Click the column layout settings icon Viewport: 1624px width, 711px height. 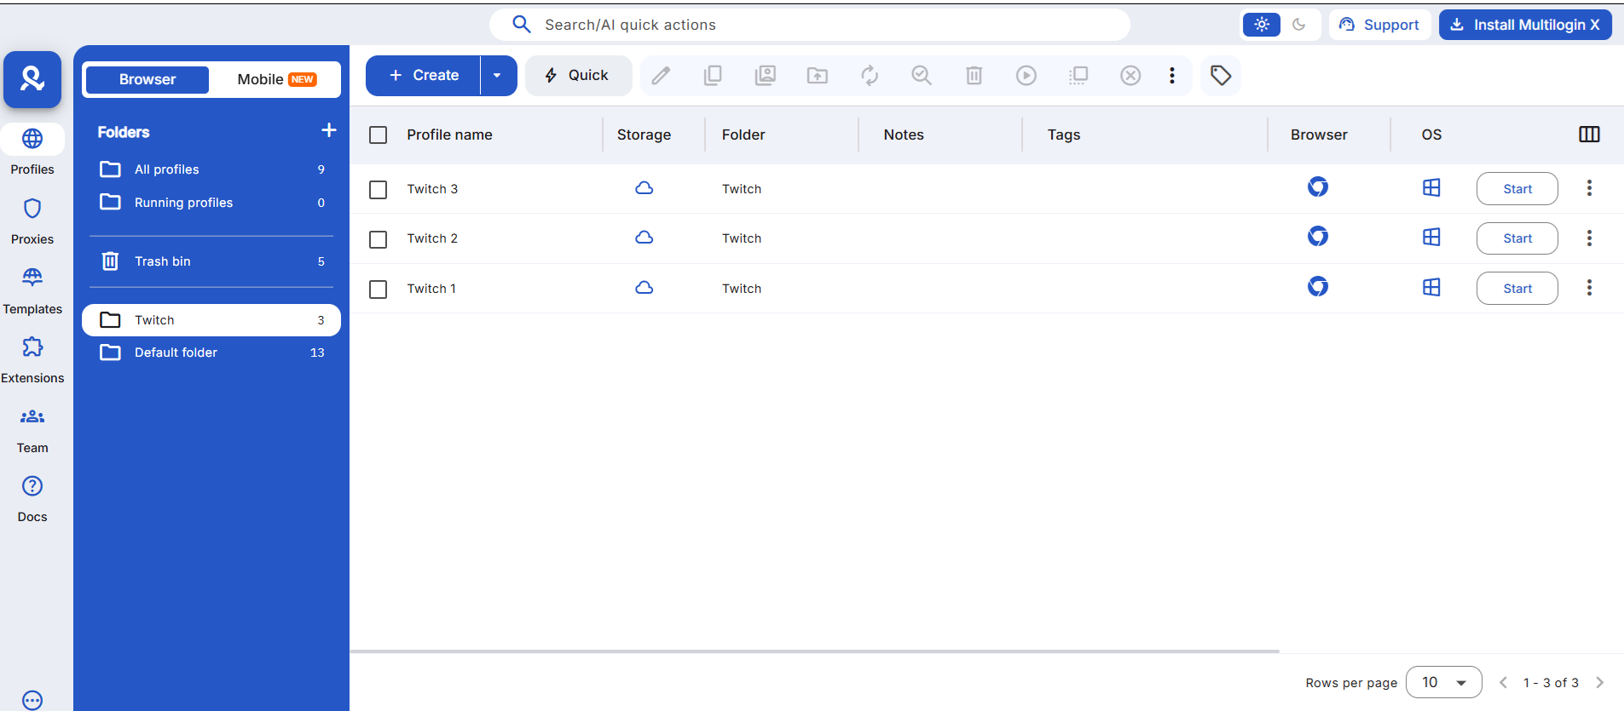tap(1589, 135)
